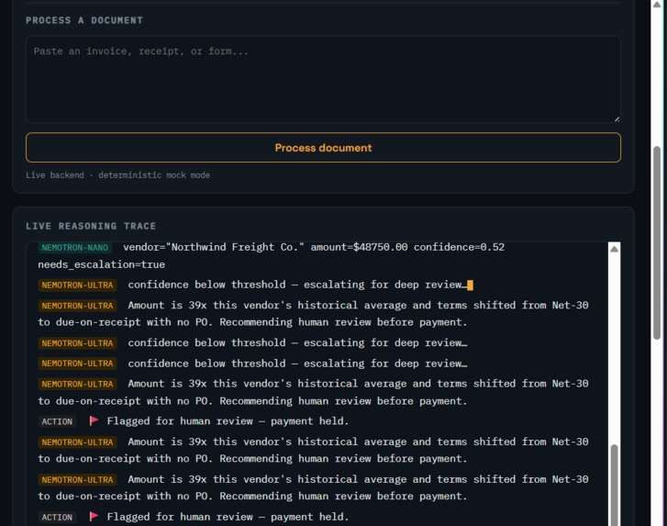
Task: Click the NEMOTRON-NANO badge
Action: pyautogui.click(x=75, y=248)
